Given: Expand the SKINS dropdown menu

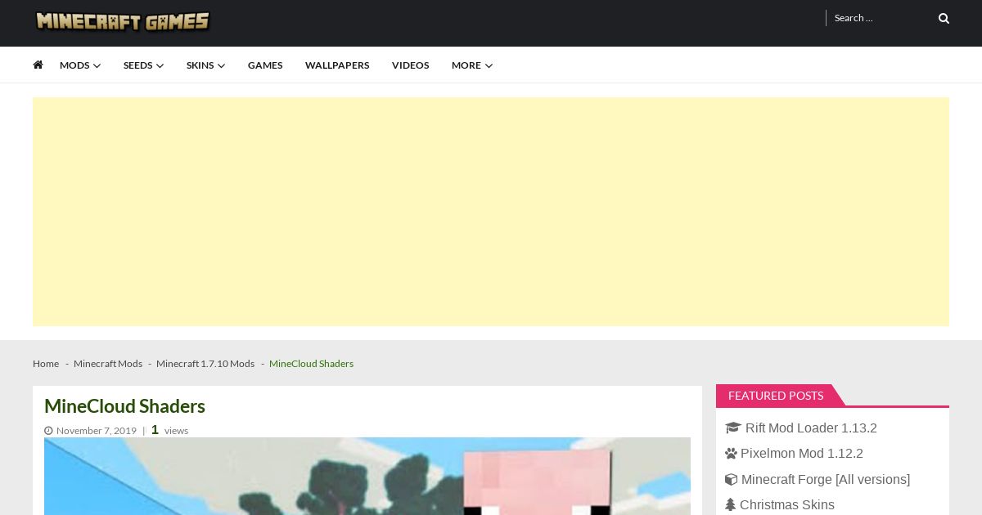Looking at the screenshot, I should 205,65.
